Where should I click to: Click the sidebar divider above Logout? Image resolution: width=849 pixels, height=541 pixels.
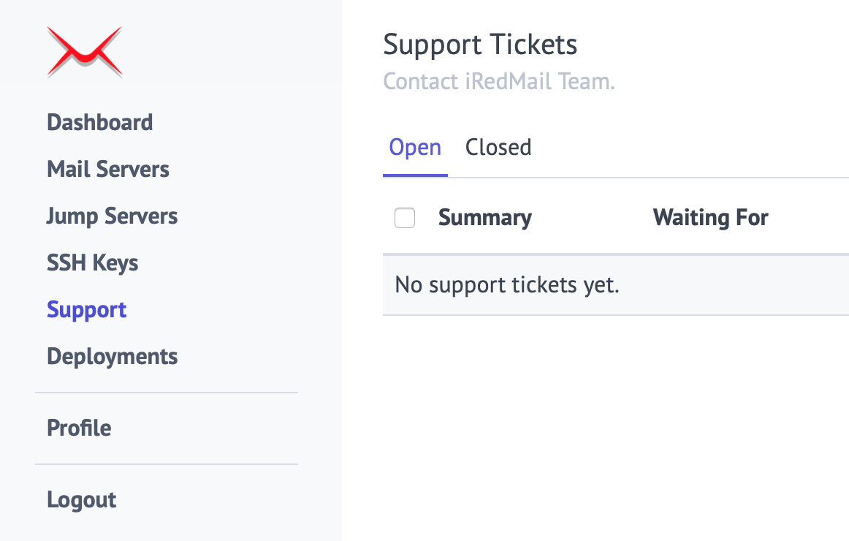(x=167, y=464)
